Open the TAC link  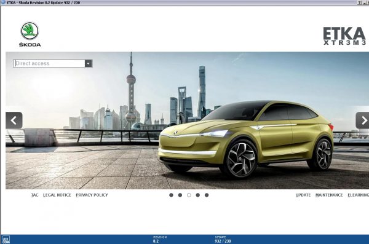[34, 195]
